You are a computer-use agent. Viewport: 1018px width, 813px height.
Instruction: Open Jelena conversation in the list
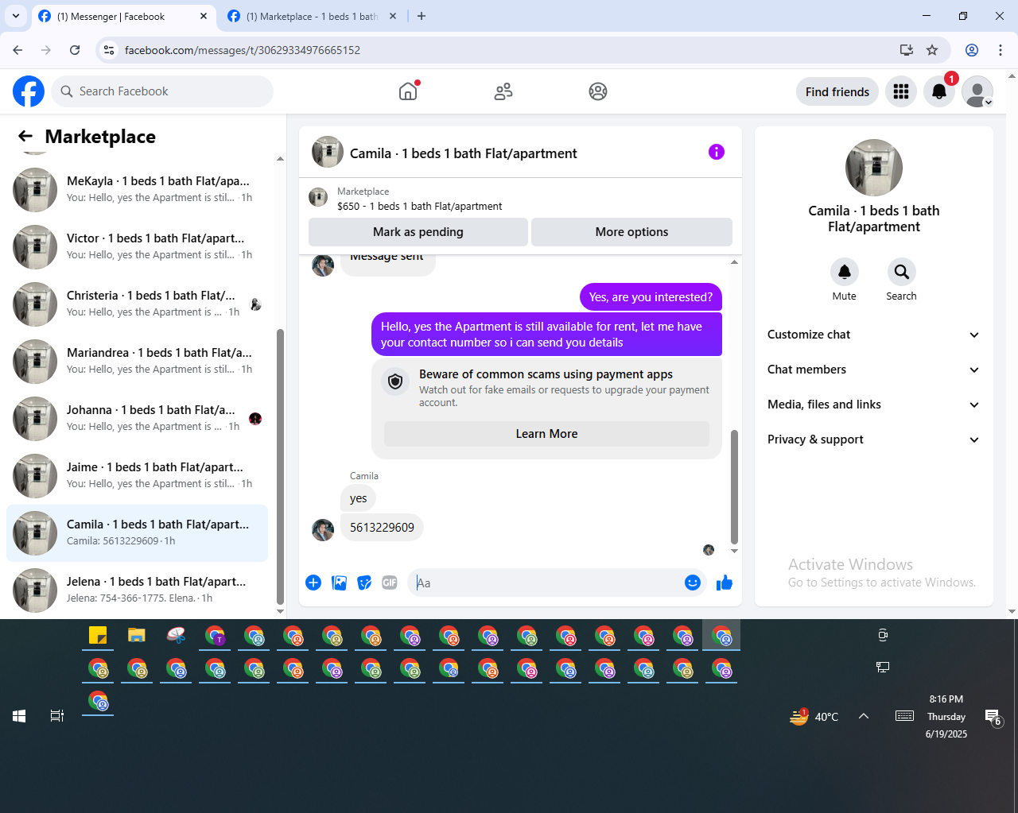[137, 590]
